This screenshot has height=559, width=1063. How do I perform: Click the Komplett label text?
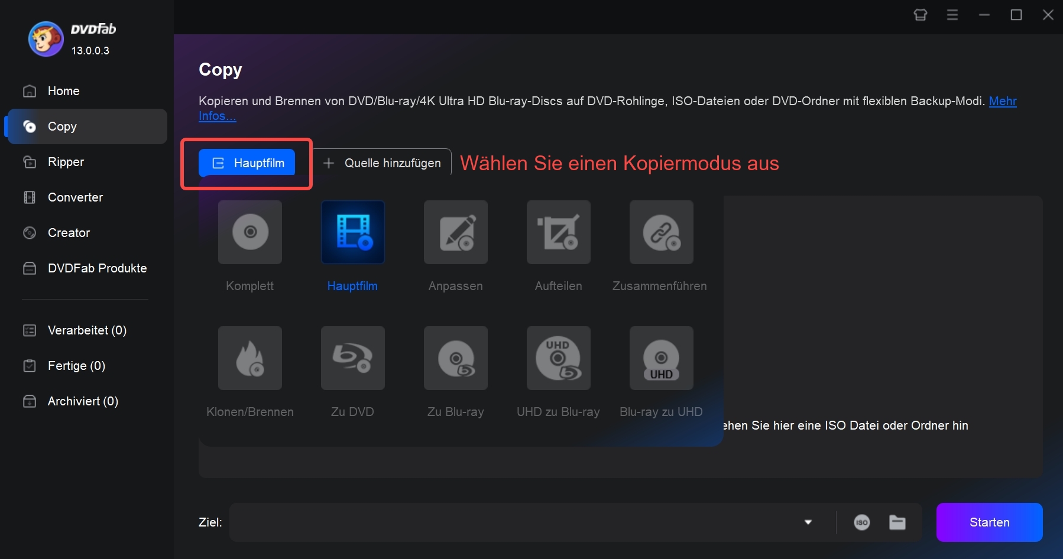point(249,286)
